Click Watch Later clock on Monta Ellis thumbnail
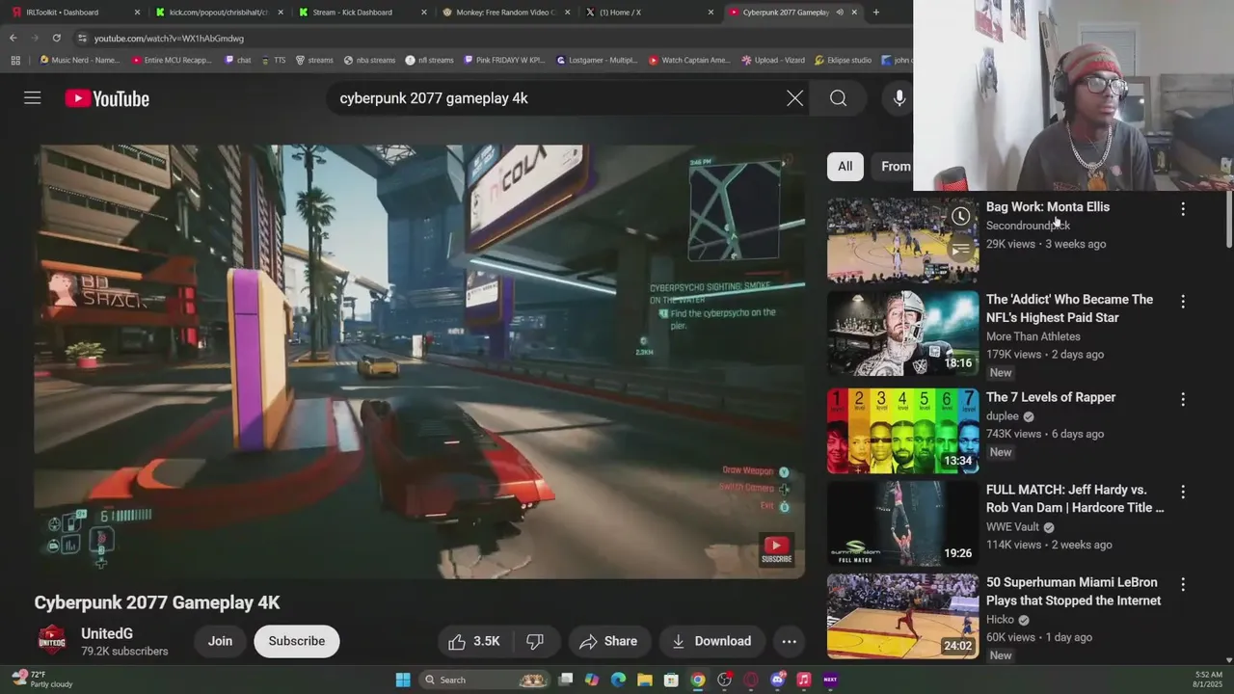 [x=960, y=217]
